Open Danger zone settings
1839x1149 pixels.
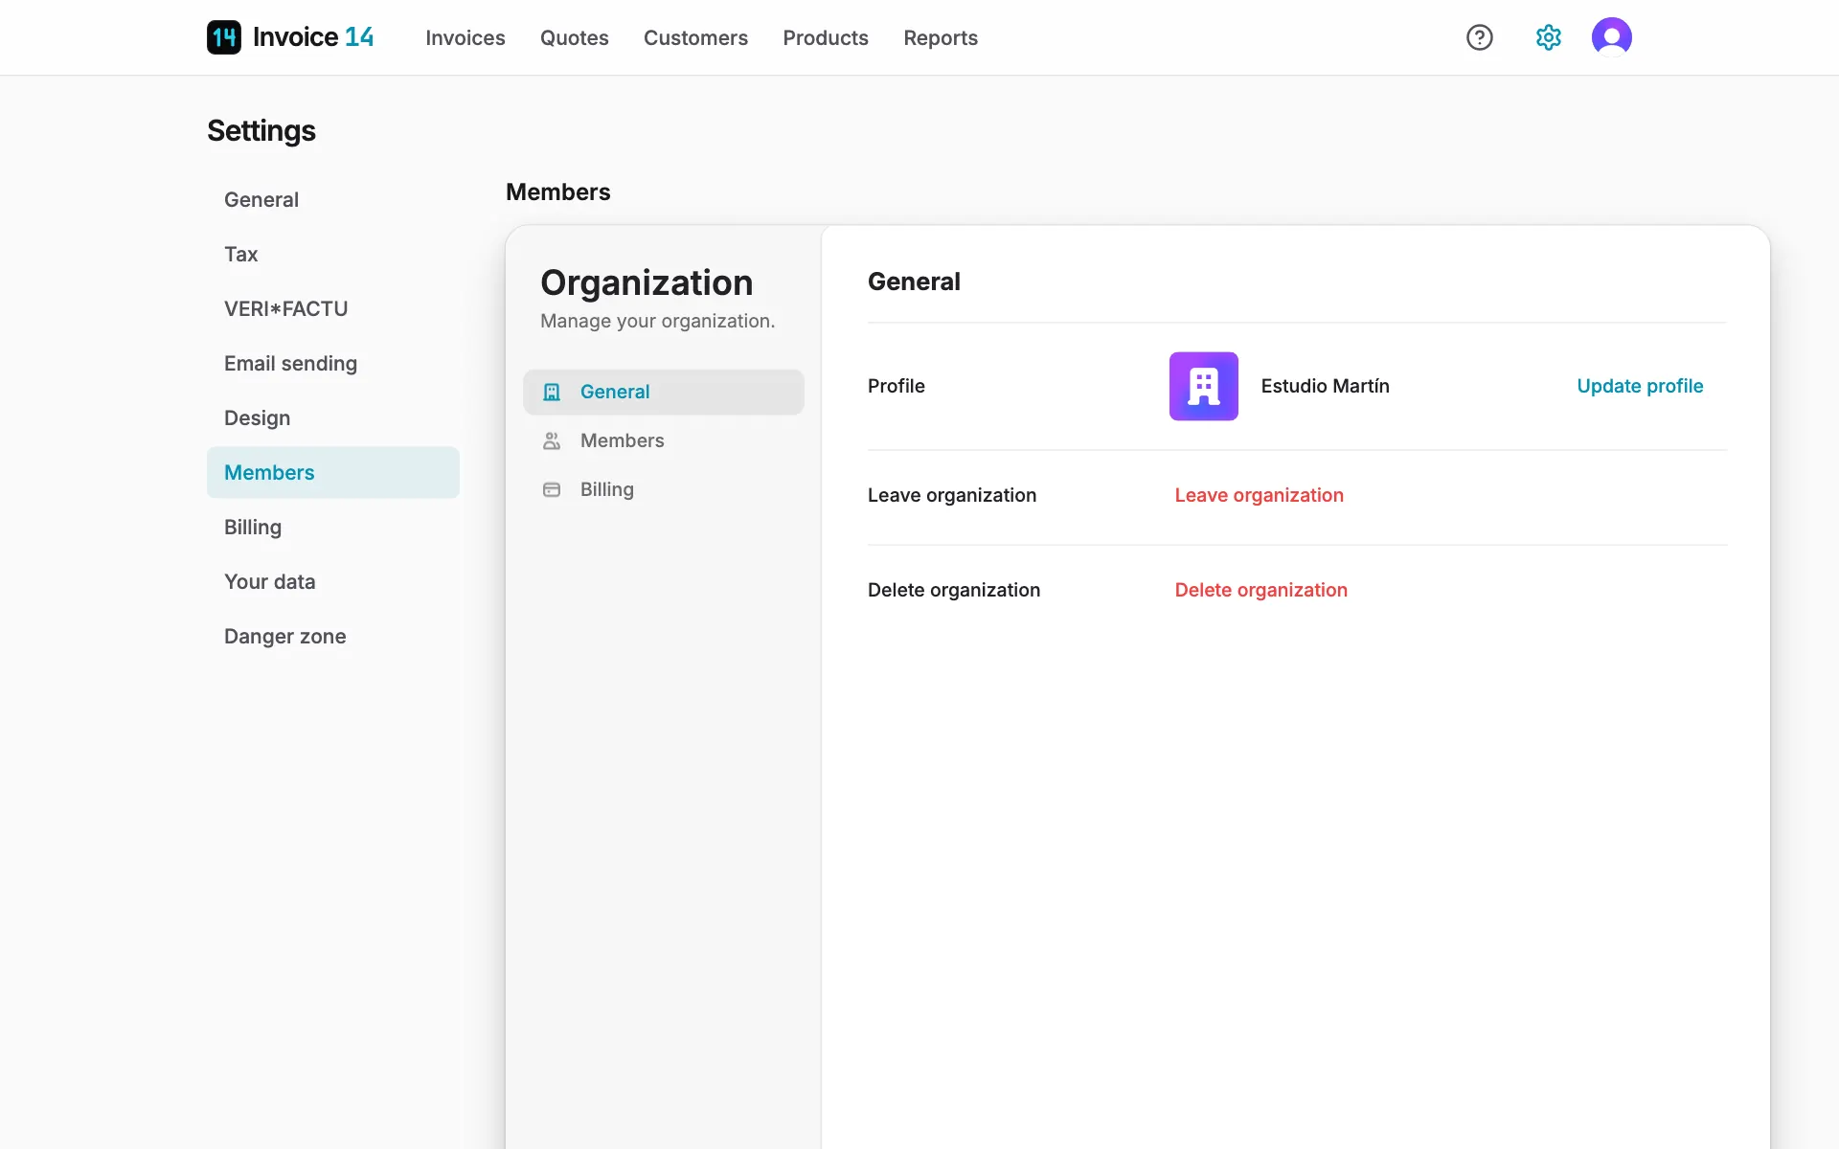pyautogui.click(x=333, y=636)
